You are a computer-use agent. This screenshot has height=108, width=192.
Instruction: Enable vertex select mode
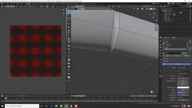click(x=79, y=9)
